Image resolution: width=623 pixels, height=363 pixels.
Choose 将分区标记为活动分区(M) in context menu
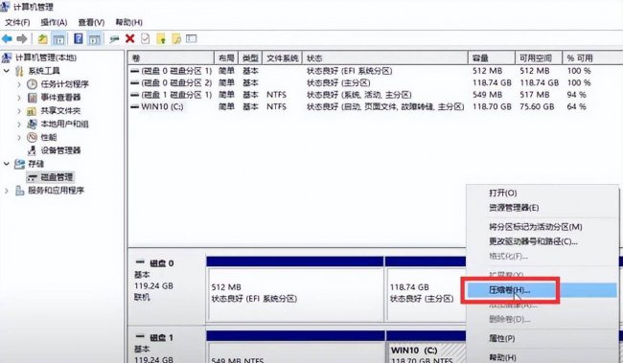pyautogui.click(x=535, y=227)
